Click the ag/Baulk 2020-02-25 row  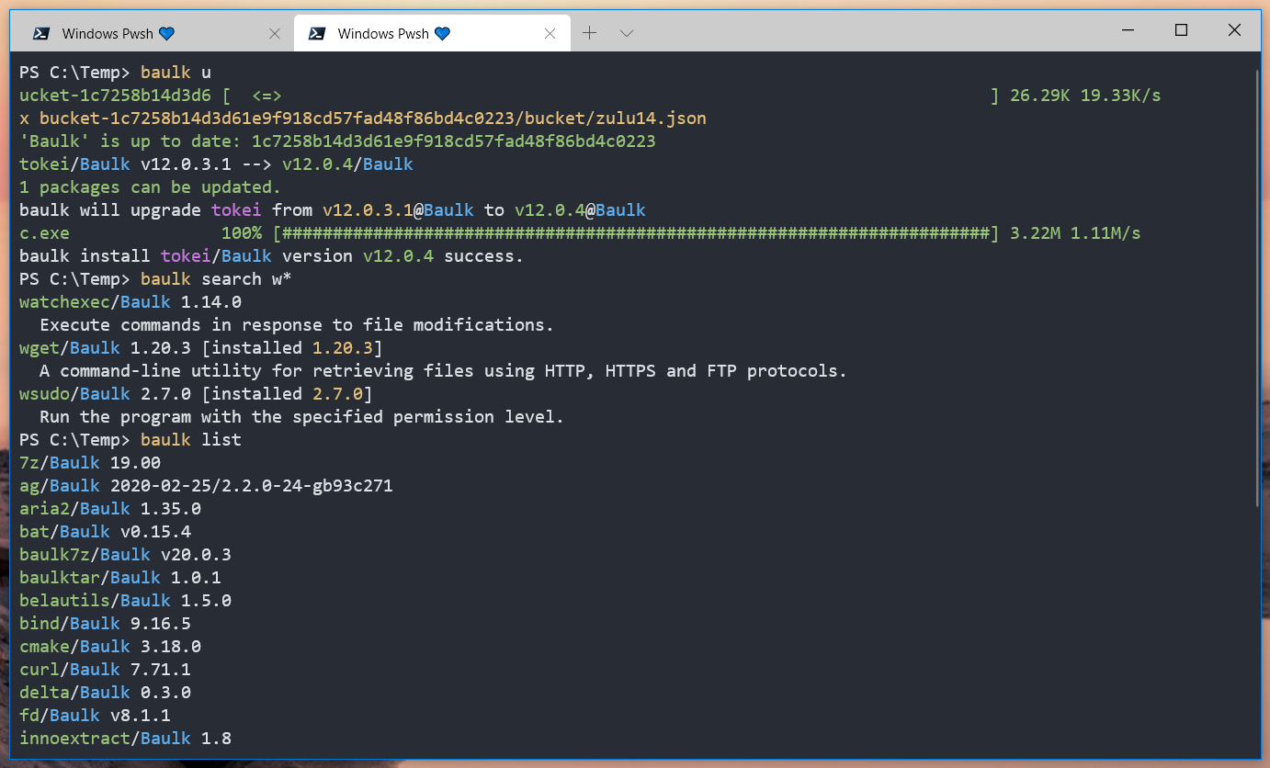206,486
